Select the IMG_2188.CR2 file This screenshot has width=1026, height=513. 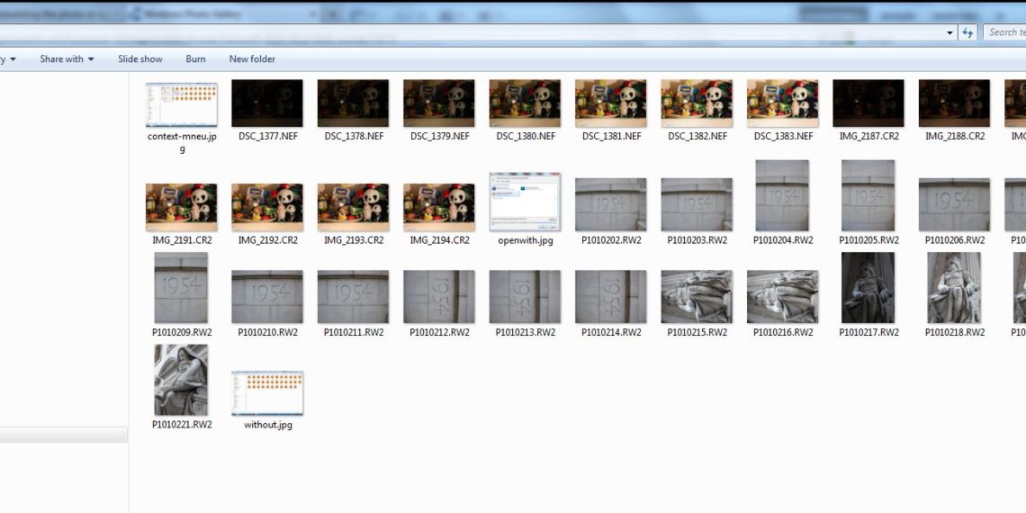(954, 103)
